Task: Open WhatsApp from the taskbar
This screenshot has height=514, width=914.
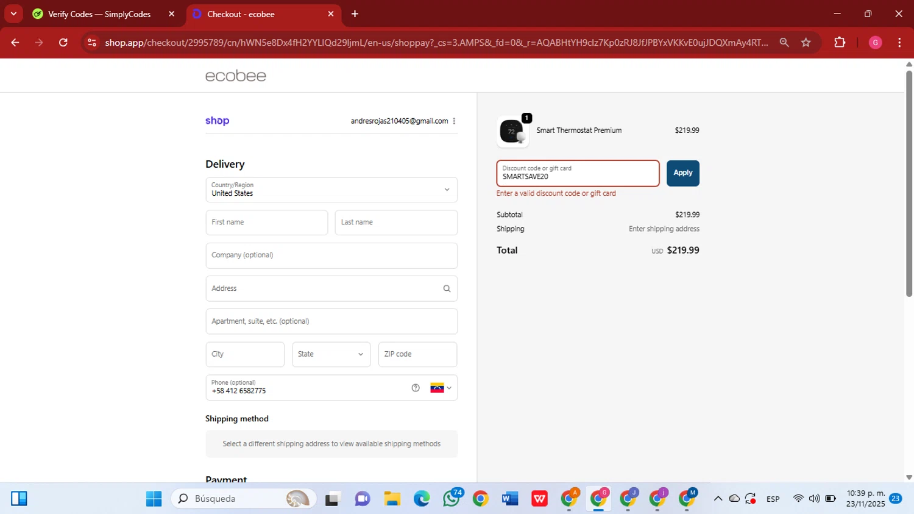Action: pyautogui.click(x=452, y=499)
